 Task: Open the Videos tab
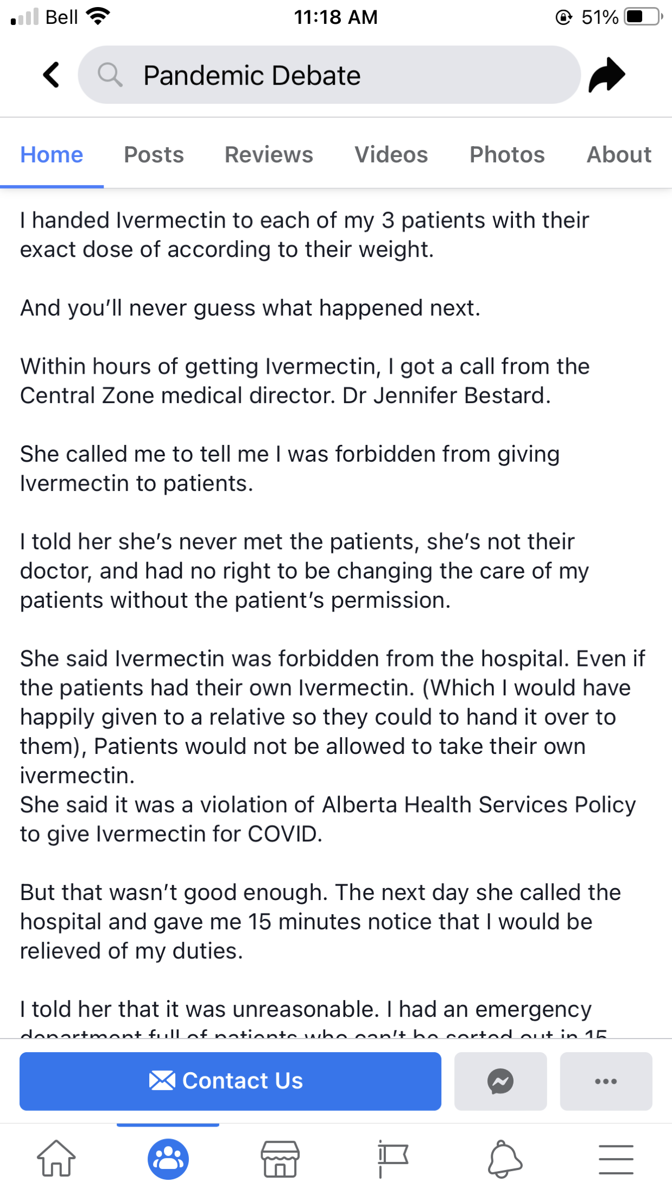(x=391, y=155)
